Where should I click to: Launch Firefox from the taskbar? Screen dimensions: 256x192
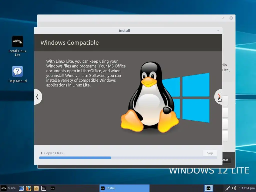coord(28,188)
